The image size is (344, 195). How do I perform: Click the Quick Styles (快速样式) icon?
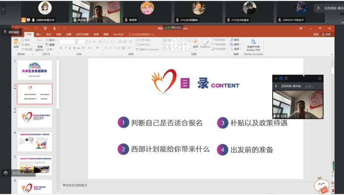click(x=205, y=43)
